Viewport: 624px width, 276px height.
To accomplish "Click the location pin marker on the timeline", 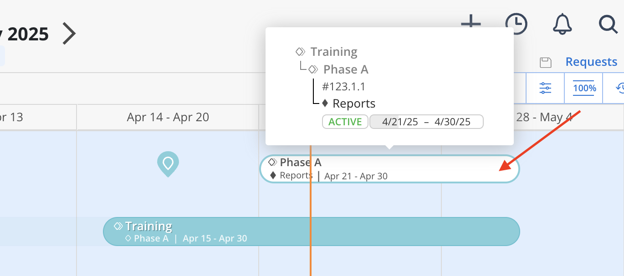I will (168, 163).
